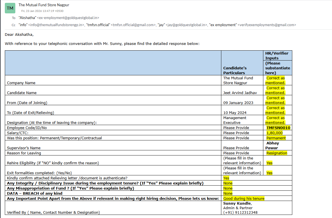Click the HR/Verifier Inputs column header

click(276, 55)
